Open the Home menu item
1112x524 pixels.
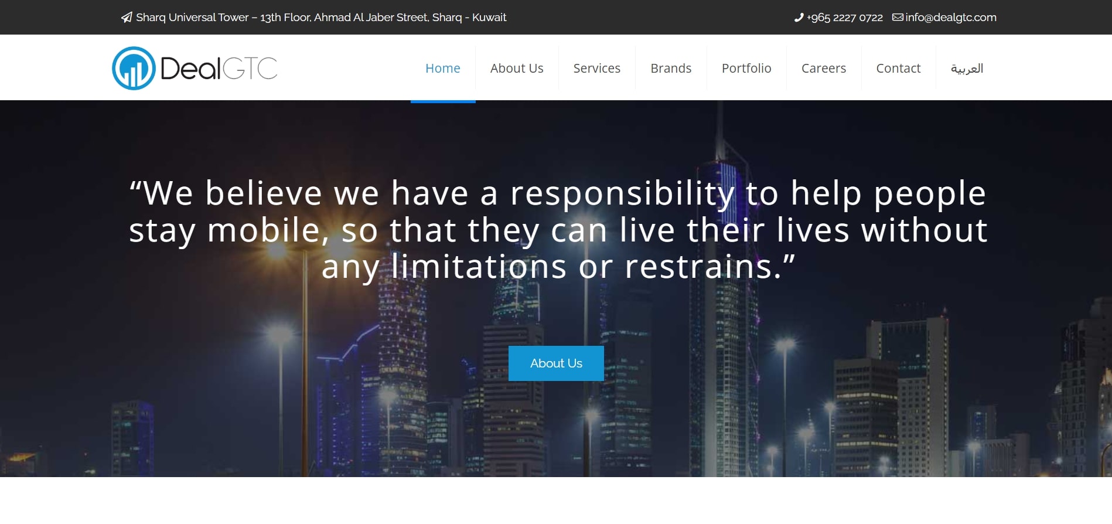pyautogui.click(x=442, y=69)
